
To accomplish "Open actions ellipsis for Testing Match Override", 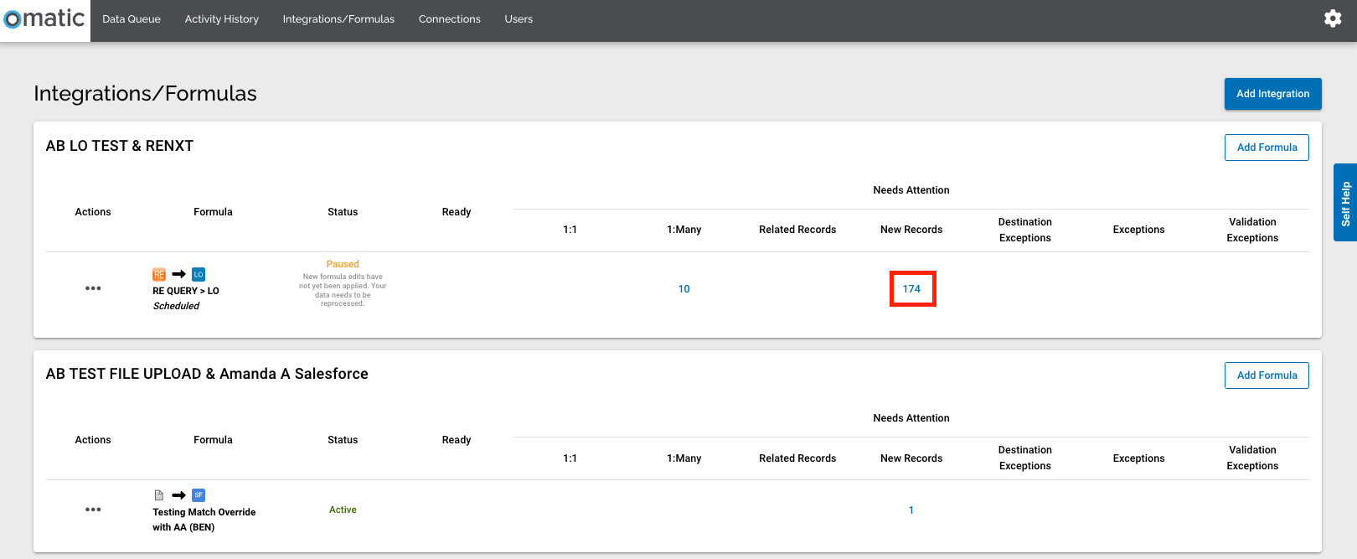I will coord(93,510).
